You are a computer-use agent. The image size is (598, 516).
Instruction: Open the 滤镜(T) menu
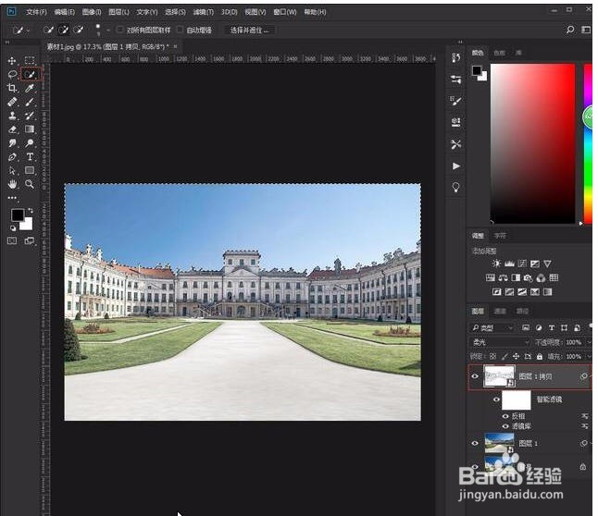coord(203,12)
